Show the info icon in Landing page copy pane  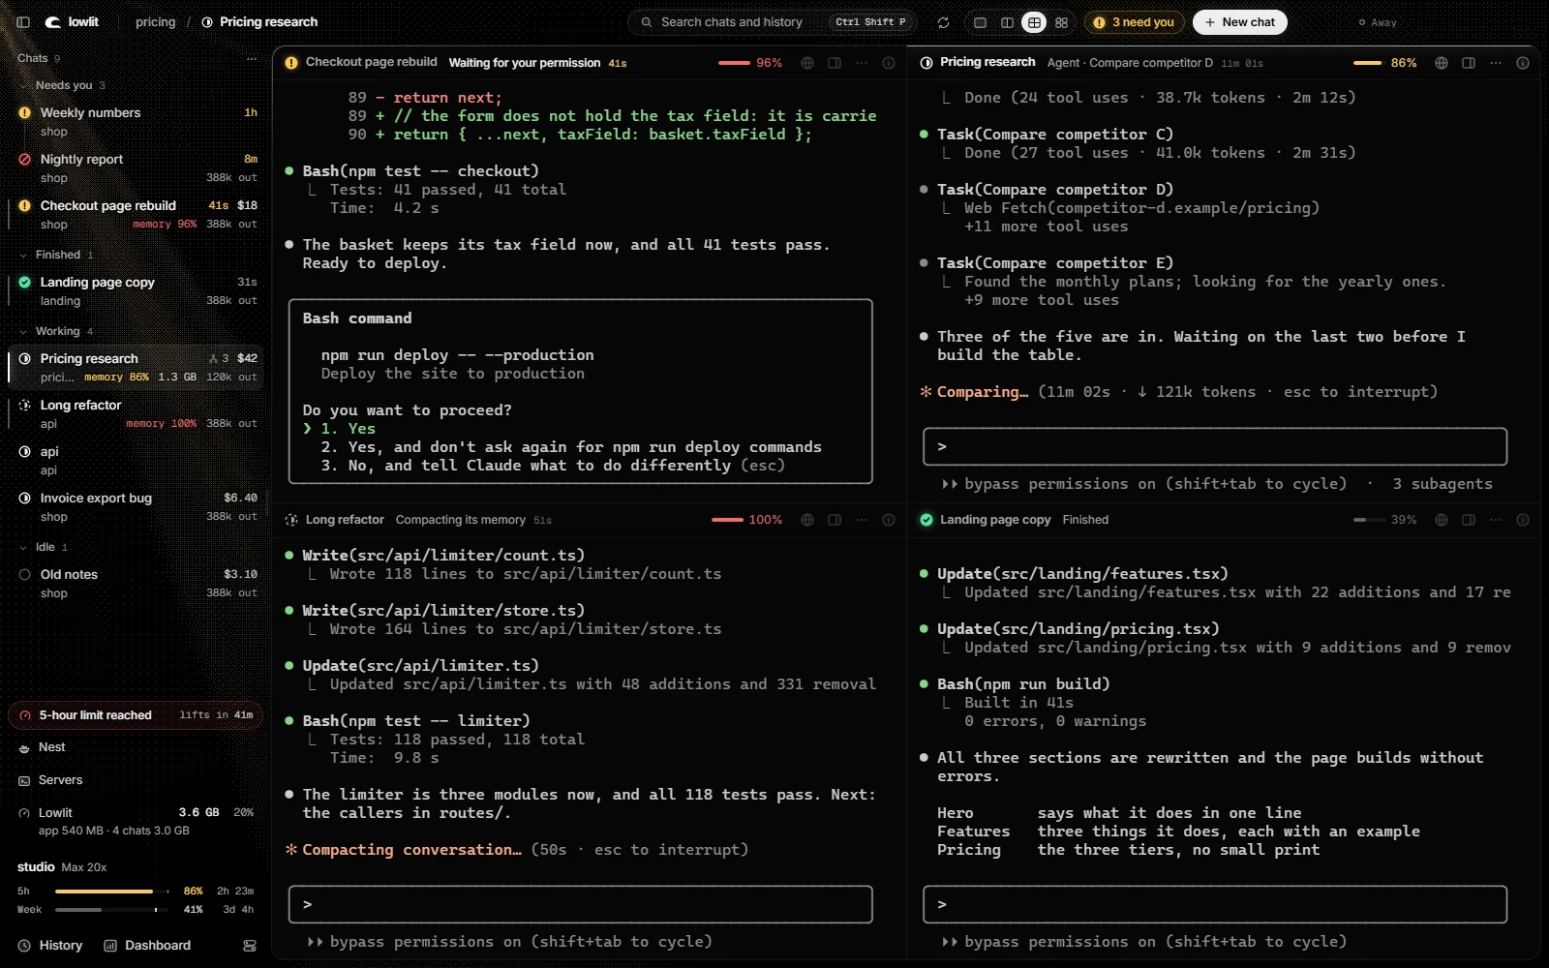(x=1523, y=520)
